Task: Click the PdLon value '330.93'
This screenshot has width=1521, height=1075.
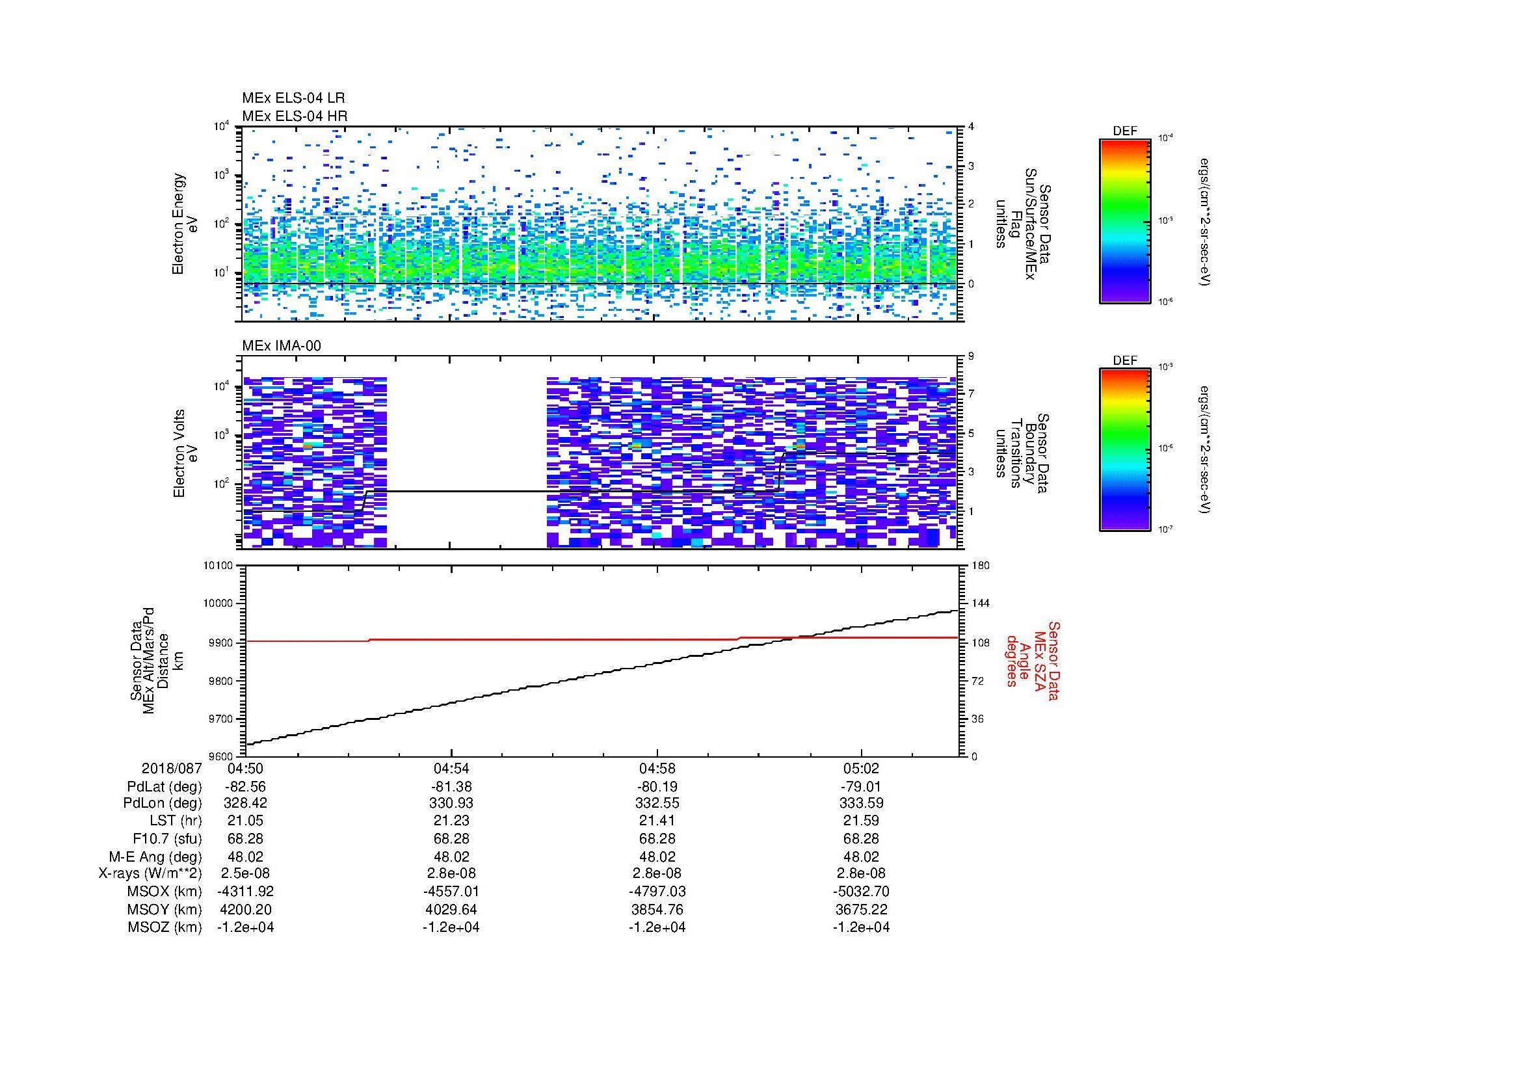Action: pos(451,803)
